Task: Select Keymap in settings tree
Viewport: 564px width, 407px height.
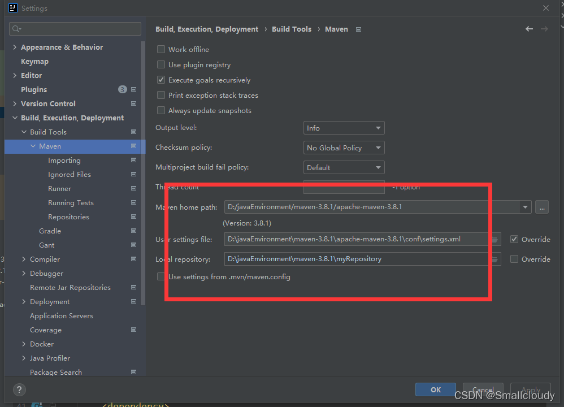Action: point(34,62)
